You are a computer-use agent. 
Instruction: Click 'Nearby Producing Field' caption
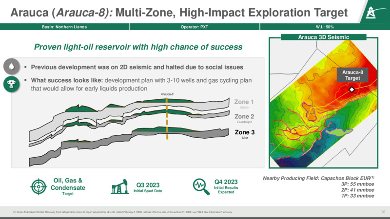click(319, 178)
